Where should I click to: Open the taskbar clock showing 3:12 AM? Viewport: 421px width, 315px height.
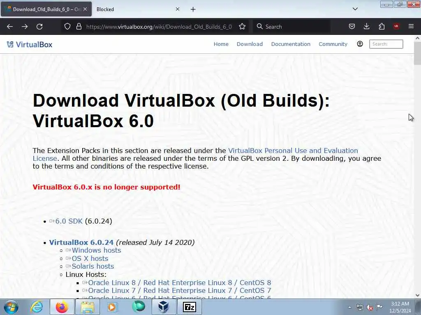point(400,307)
